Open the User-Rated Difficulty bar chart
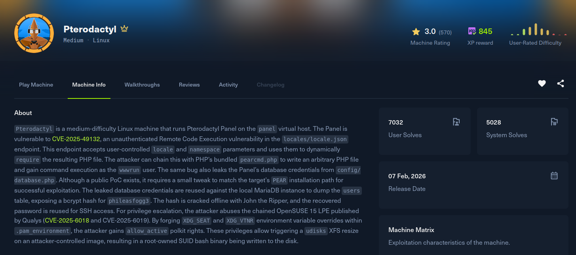The image size is (576, 255). click(539, 30)
